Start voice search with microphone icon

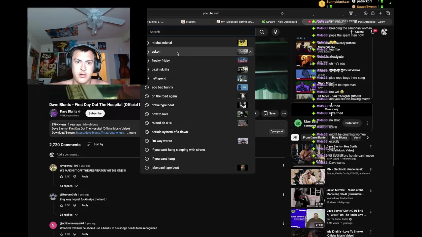pyautogui.click(x=276, y=32)
